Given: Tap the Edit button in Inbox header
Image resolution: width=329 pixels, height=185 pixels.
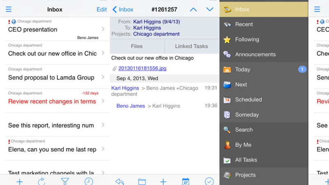Looking at the screenshot, I should (102, 9).
